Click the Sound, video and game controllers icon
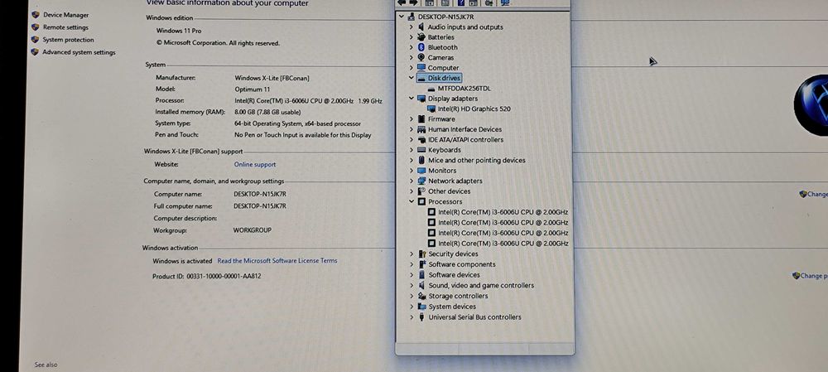The width and height of the screenshot is (828, 372). click(x=422, y=285)
